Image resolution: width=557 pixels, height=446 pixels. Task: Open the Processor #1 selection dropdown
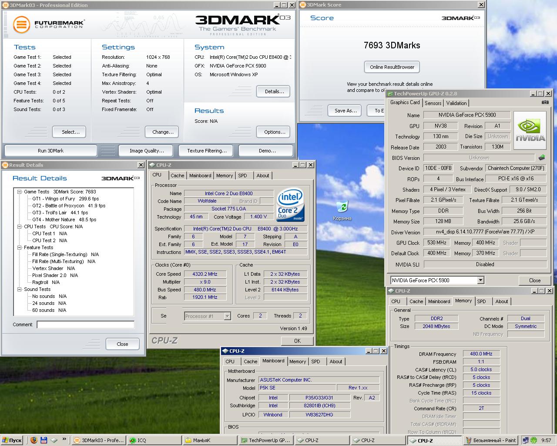click(227, 316)
